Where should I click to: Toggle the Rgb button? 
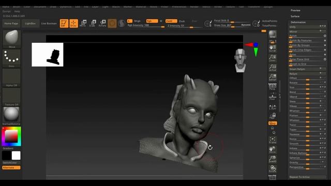152,21
